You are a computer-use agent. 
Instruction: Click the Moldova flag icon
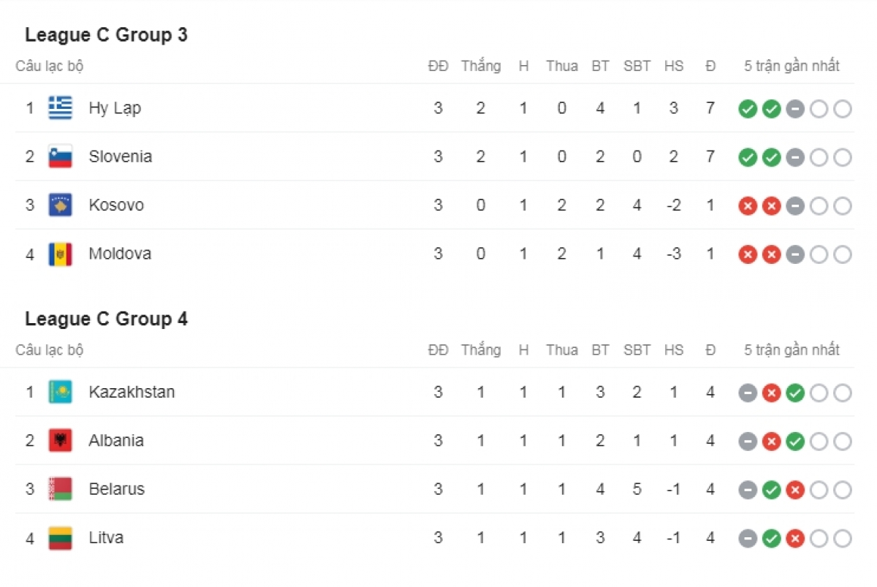(61, 254)
